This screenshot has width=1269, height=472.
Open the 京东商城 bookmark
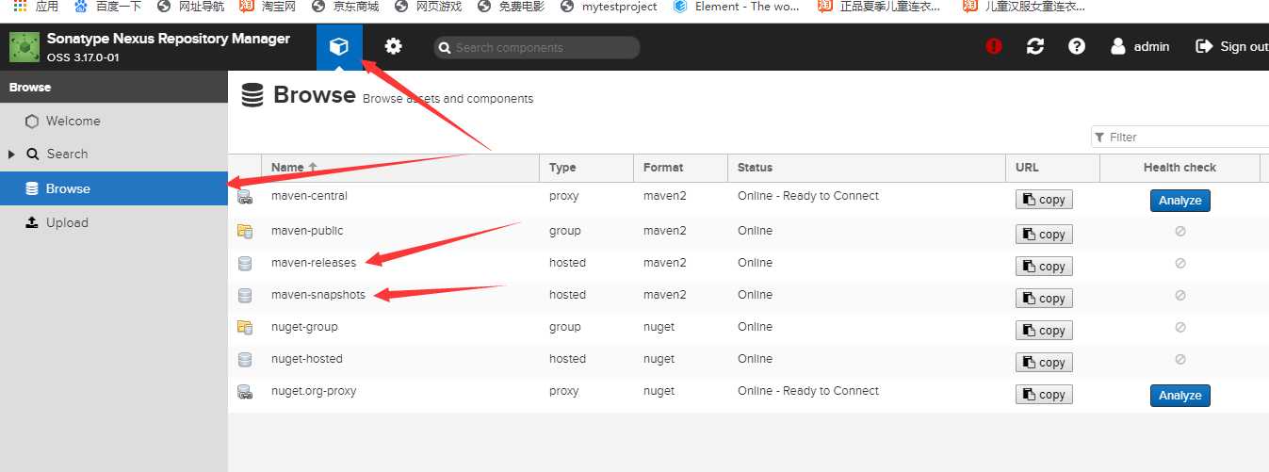tap(345, 7)
